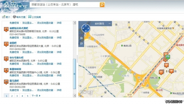184x104 pixels.
Task: Click the orange search magnifier button
Action: (x=102, y=5)
